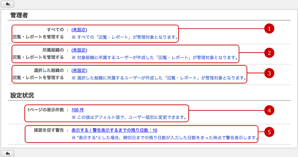Open (未設定) link for 選択した組織の 回覧・レポート

coord(79,70)
